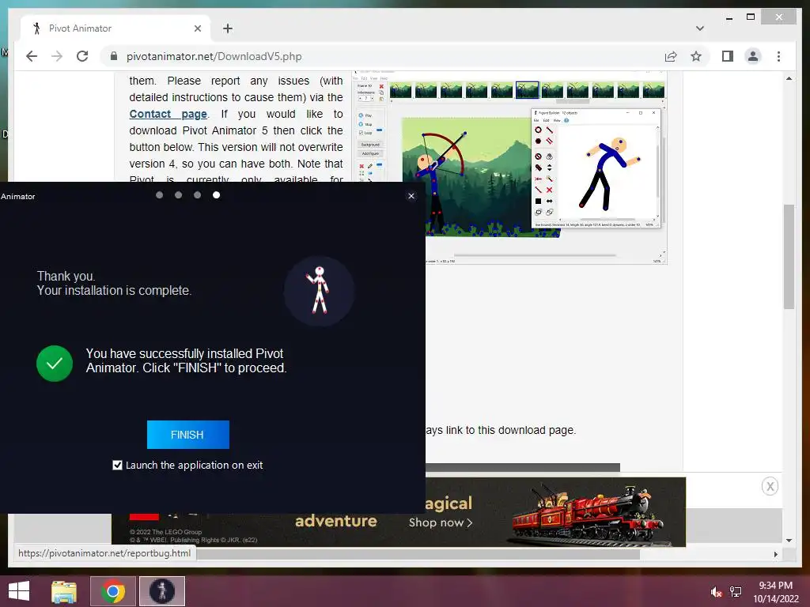Open a new Chrome tab
The width and height of the screenshot is (810, 607).
(227, 28)
